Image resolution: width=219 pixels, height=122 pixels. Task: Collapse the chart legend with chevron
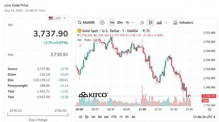[80, 46]
